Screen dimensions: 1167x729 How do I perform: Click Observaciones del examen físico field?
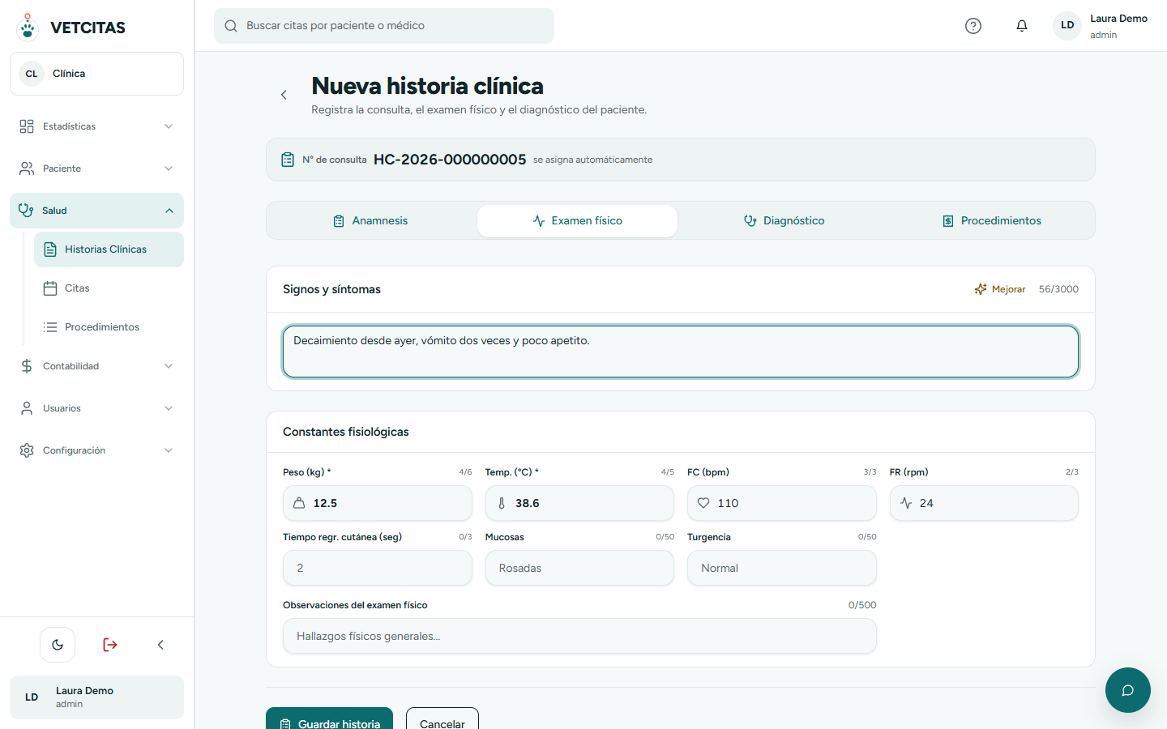click(x=579, y=636)
